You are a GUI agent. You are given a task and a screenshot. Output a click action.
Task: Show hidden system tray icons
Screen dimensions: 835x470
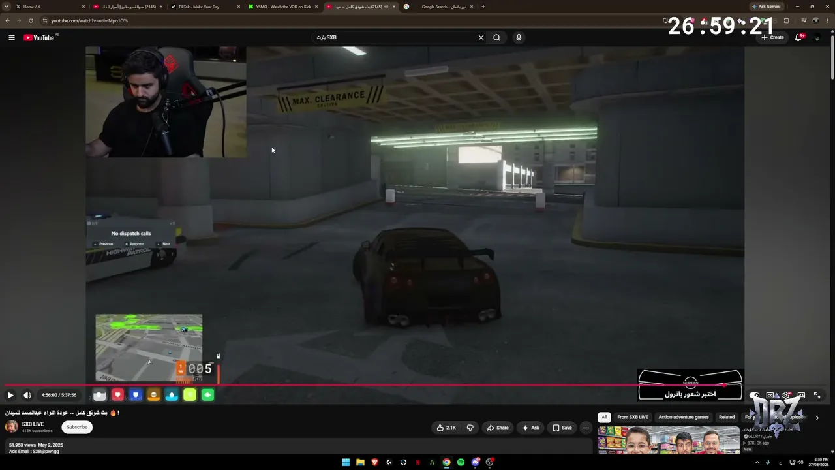click(x=757, y=462)
